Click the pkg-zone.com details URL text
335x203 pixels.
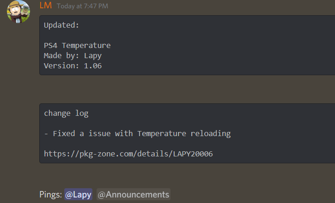click(128, 154)
